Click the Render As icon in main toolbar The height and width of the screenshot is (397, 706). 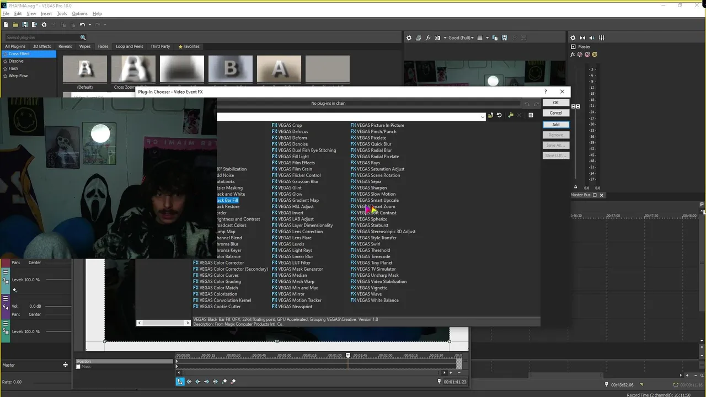click(x=34, y=25)
